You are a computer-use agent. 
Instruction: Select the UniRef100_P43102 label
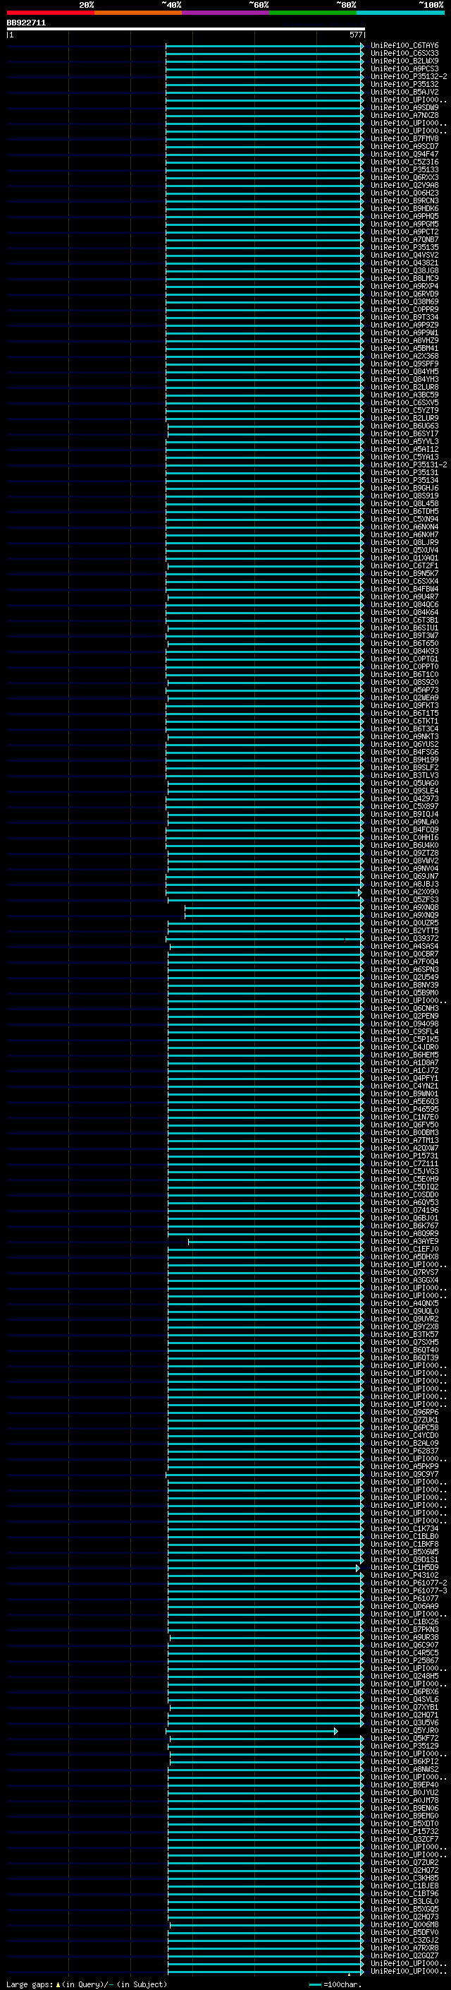404,1575
